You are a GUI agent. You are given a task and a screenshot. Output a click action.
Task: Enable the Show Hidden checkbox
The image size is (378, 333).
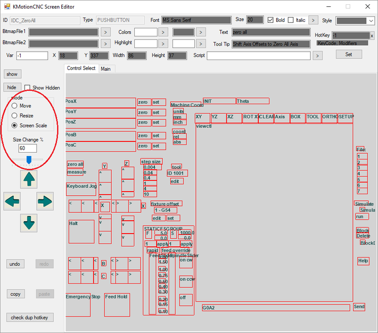(x=27, y=88)
